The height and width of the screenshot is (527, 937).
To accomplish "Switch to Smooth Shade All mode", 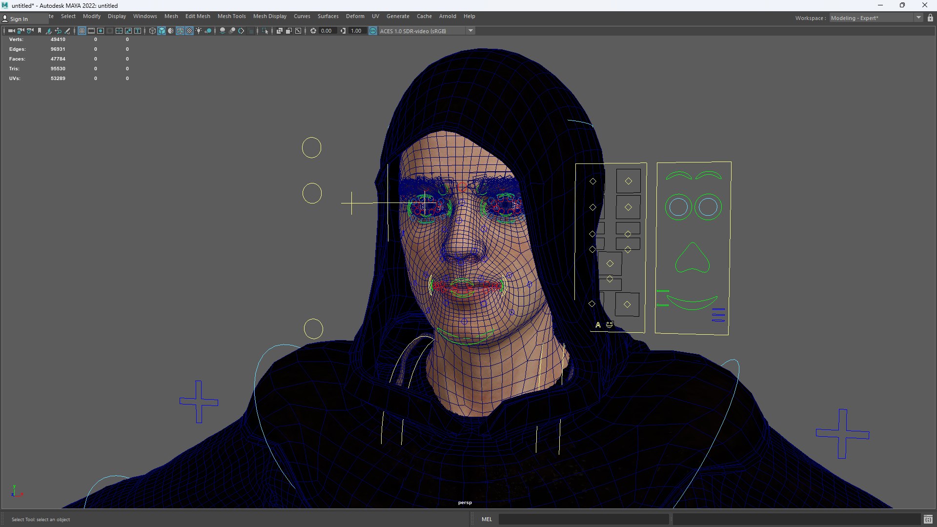I will pos(162,31).
